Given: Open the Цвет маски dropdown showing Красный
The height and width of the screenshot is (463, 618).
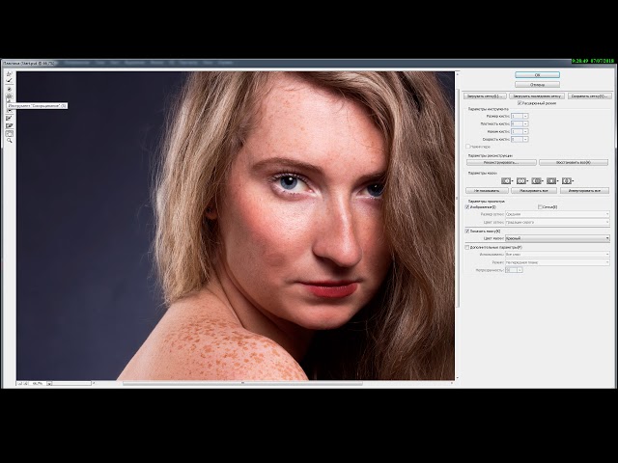Looking at the screenshot, I should (x=557, y=238).
